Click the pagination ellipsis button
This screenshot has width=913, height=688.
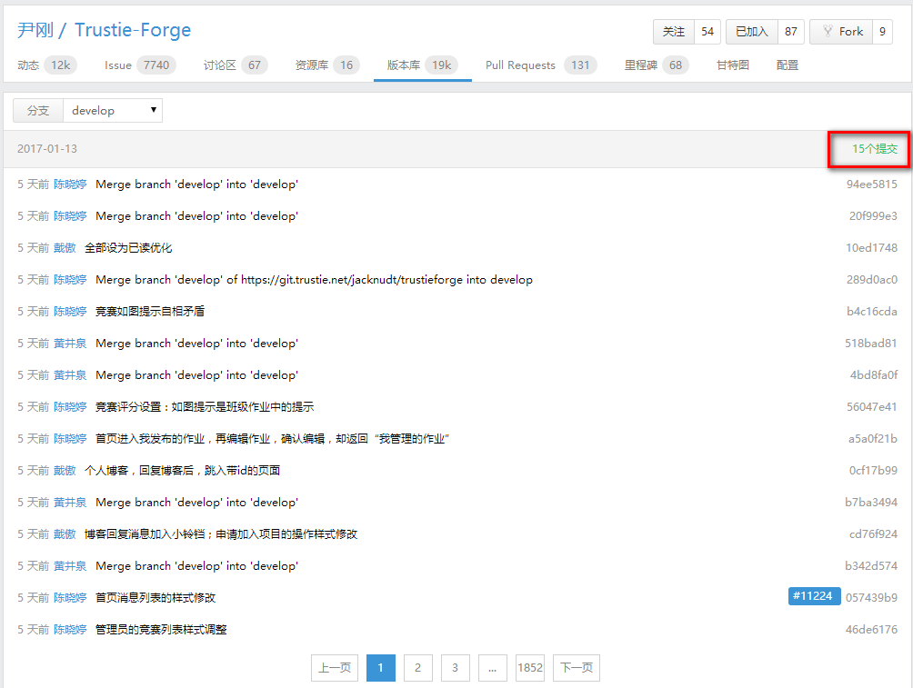[x=493, y=668]
